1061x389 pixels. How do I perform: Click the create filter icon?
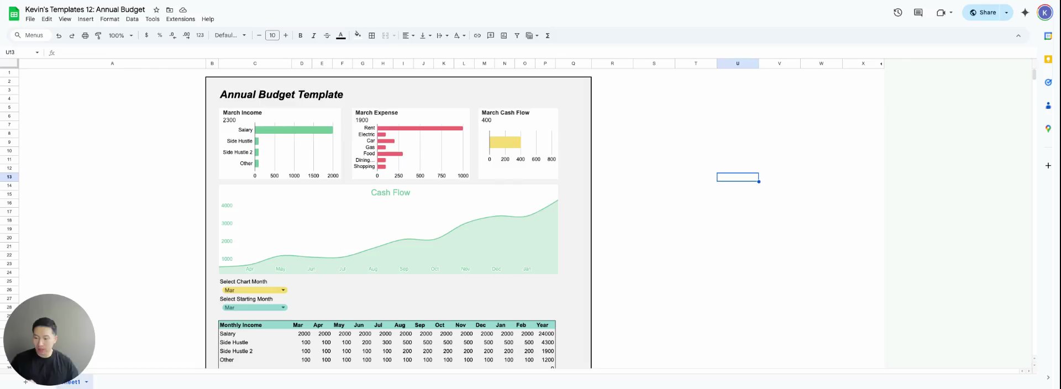(517, 35)
